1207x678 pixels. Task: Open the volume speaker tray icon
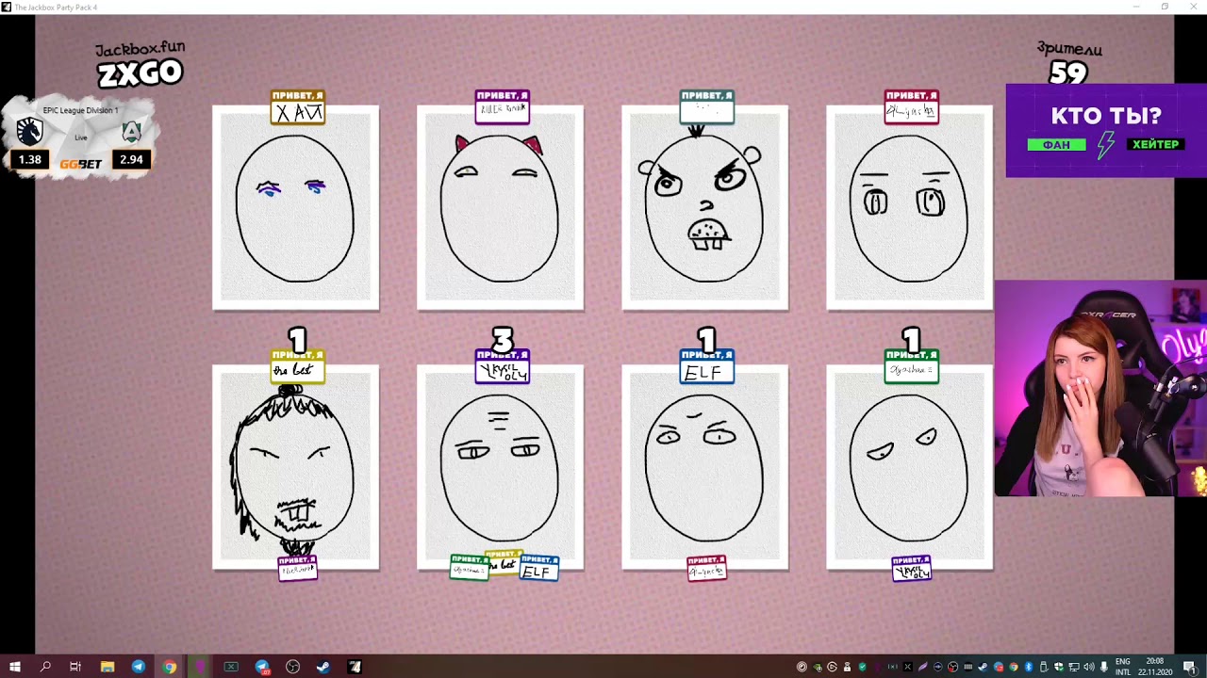(1088, 667)
